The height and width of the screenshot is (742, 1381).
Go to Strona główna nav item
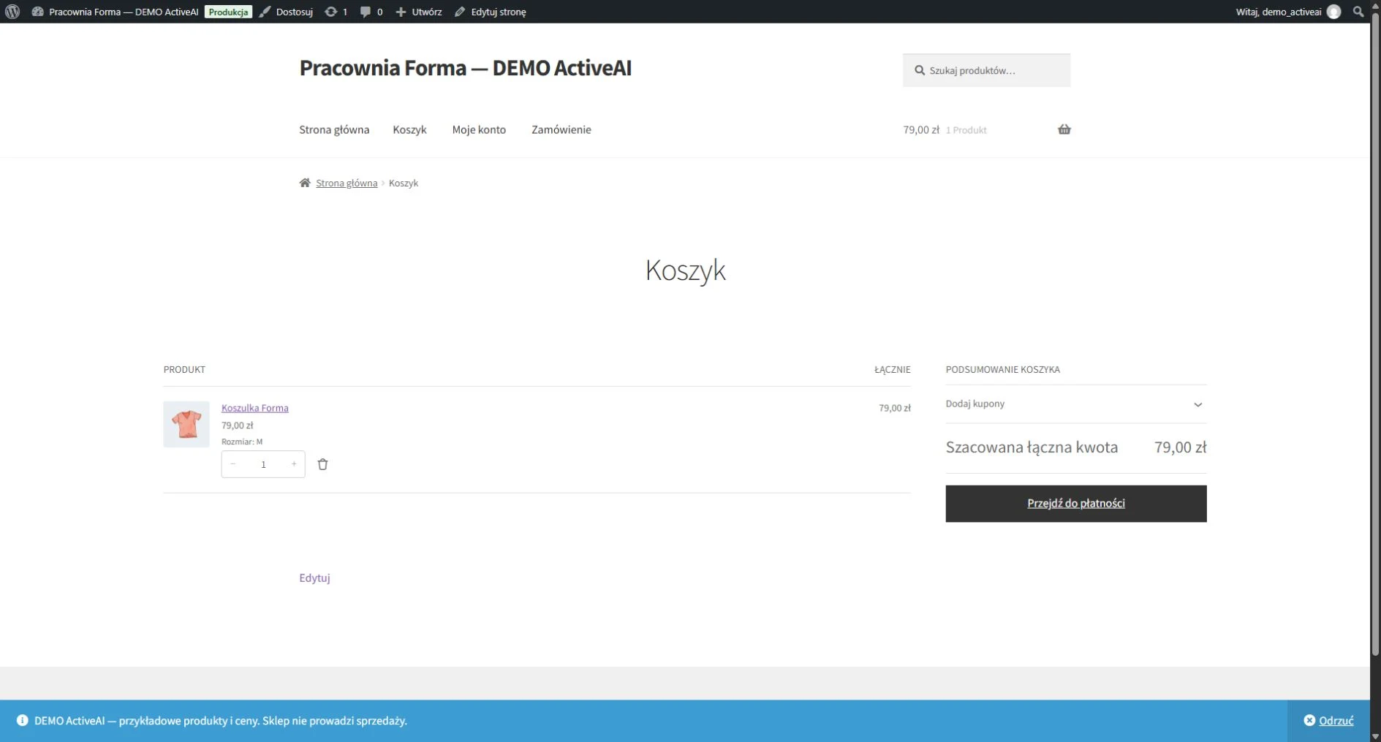[334, 129]
